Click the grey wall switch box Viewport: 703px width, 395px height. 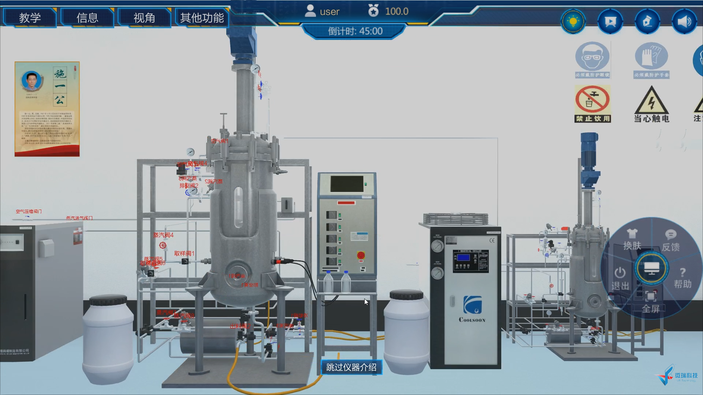click(x=286, y=205)
